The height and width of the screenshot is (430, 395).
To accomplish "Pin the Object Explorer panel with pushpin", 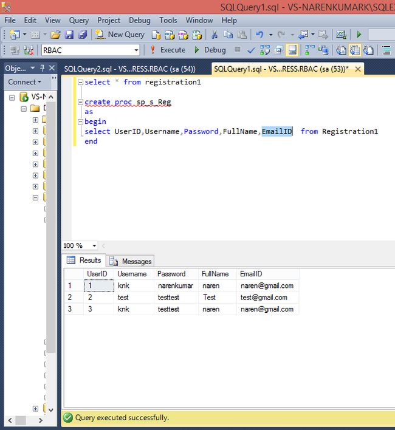I will (x=41, y=68).
